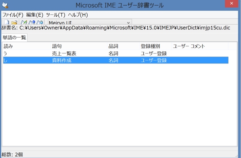Click the new dictionary file icon
The width and height of the screenshot is (241, 158).
[x=6, y=22]
